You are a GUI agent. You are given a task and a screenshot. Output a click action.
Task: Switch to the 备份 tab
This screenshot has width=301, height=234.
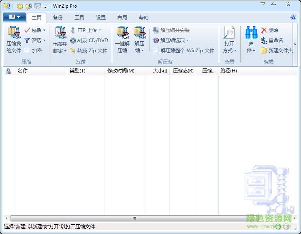click(x=58, y=18)
